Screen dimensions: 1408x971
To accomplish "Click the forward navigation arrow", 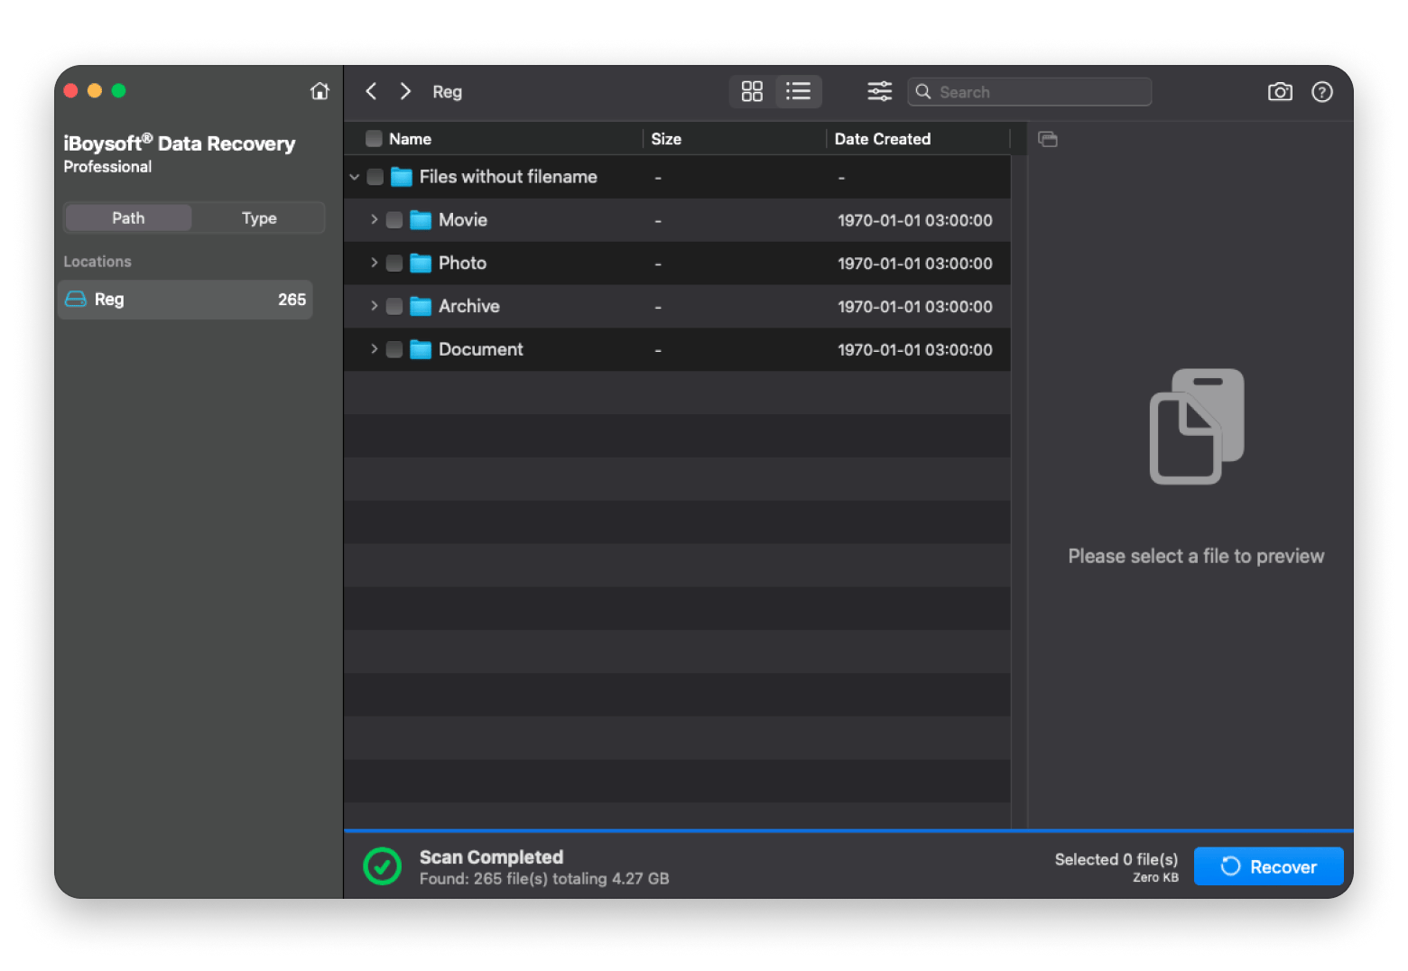I will coord(404,91).
